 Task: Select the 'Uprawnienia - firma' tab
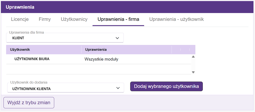(118, 19)
